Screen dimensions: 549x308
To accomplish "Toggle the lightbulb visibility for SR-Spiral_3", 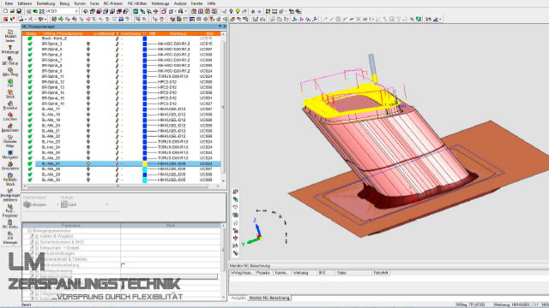I will [88, 44].
